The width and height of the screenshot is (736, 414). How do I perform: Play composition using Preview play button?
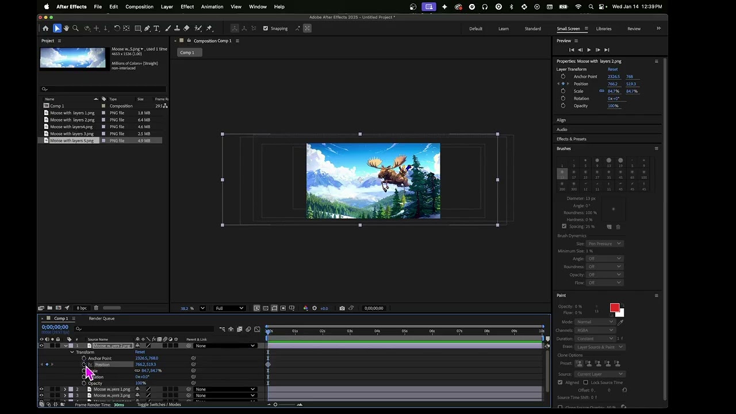[589, 50]
